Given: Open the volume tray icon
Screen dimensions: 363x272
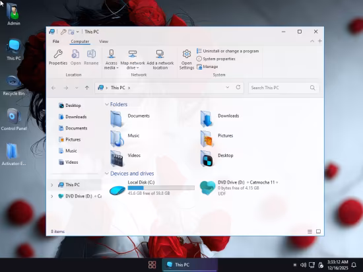Looking at the screenshot, I should coord(303,265).
